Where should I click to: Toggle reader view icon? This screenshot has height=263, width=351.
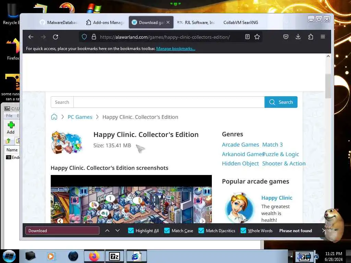click(x=247, y=37)
